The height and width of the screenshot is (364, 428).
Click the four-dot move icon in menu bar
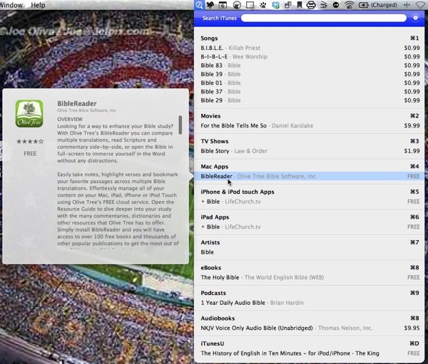tap(407, 5)
